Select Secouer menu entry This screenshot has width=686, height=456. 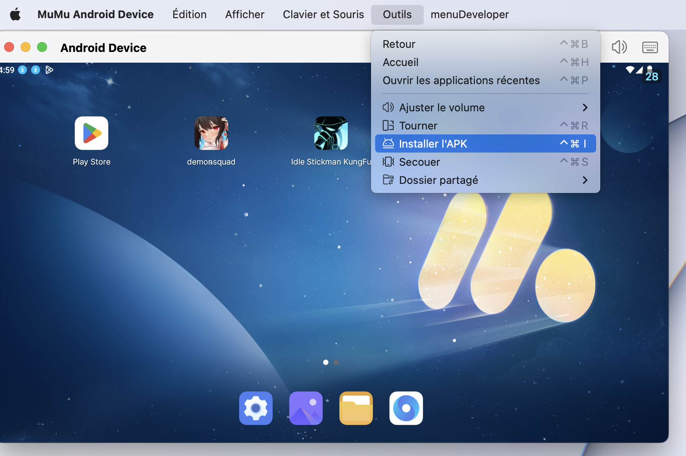tap(486, 162)
